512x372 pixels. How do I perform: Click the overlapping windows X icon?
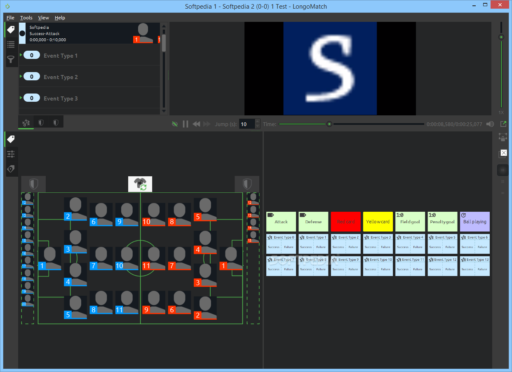[x=503, y=153]
